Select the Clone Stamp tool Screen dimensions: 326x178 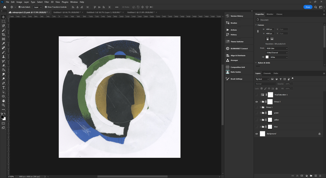tap(3, 57)
